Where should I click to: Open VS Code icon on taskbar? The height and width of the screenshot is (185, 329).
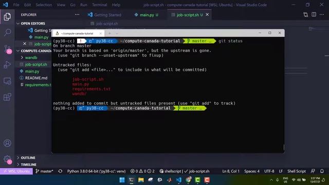[178, 180]
